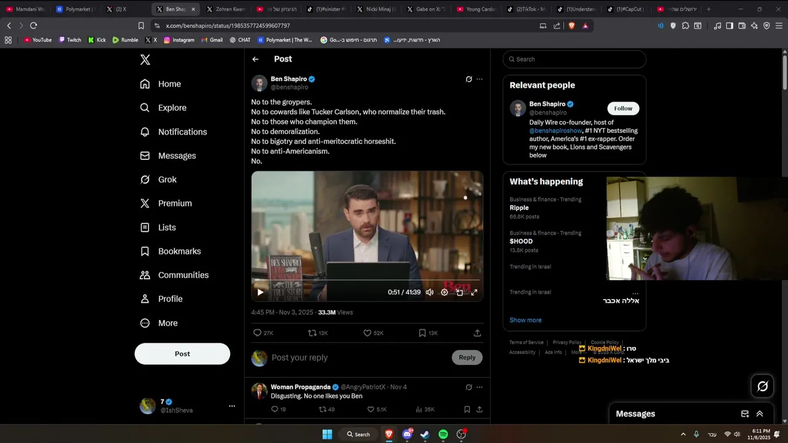Viewport: 788px width, 443px height.
Task: Open Steam from the taskbar
Action: [425, 434]
